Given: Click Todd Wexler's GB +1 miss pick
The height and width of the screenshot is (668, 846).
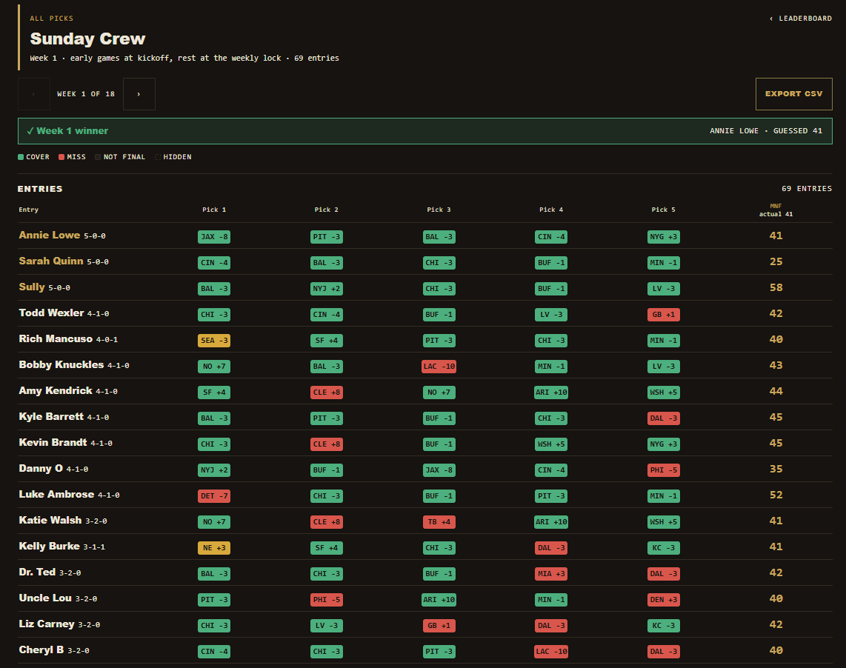Looking at the screenshot, I should click(663, 315).
